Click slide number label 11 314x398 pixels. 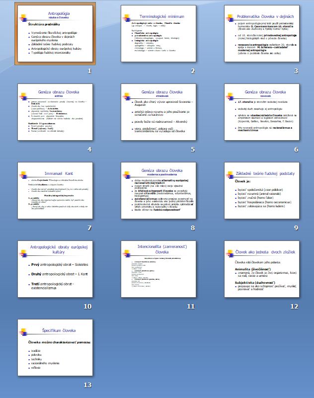pos(191,307)
